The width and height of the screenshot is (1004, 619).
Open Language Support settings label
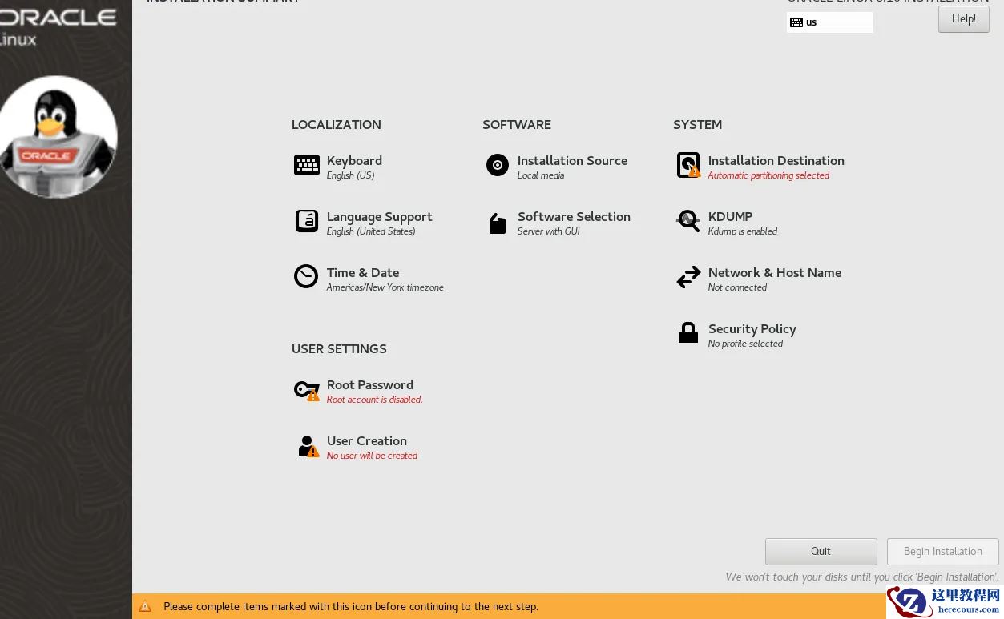point(379,217)
